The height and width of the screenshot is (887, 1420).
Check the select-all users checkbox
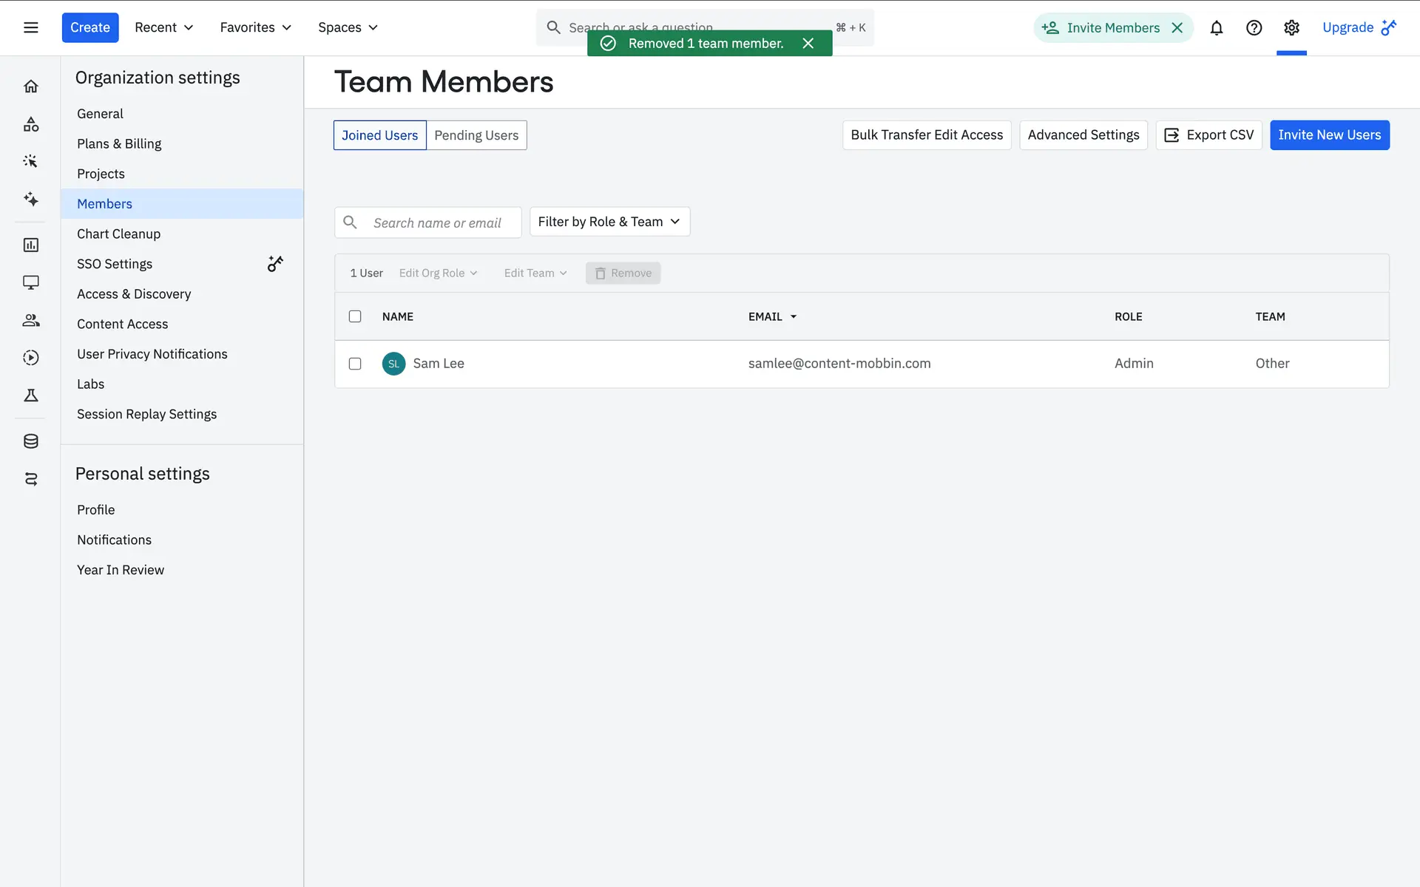[355, 316]
